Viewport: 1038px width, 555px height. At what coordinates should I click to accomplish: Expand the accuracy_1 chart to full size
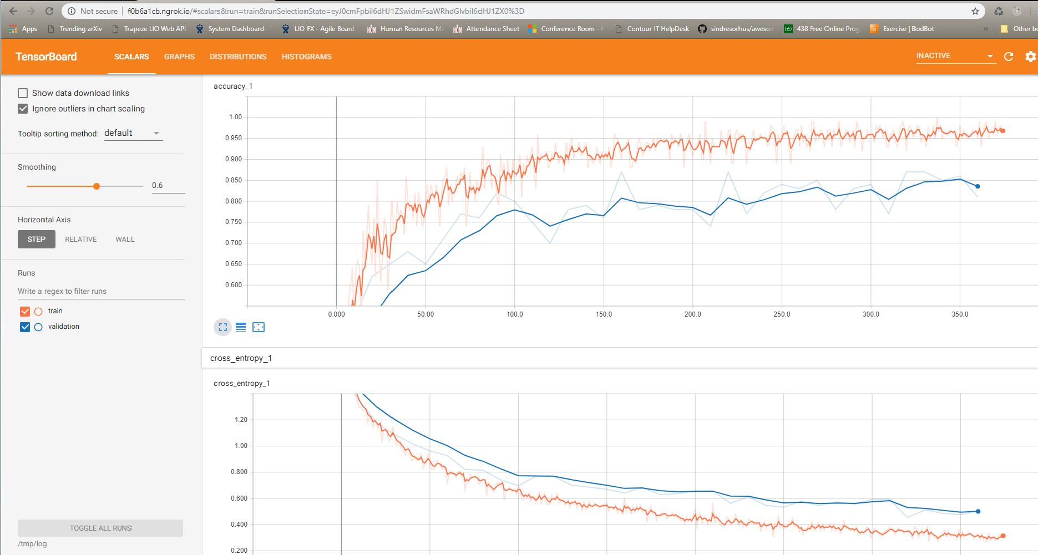[x=222, y=327]
